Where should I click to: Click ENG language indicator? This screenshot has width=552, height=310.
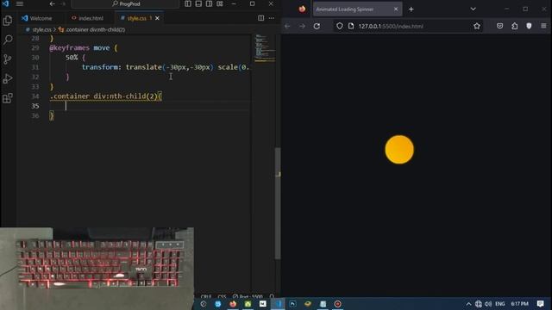tap(500, 304)
